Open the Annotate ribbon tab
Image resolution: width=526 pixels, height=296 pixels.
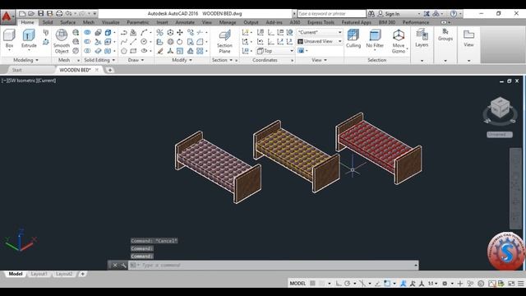pos(185,22)
